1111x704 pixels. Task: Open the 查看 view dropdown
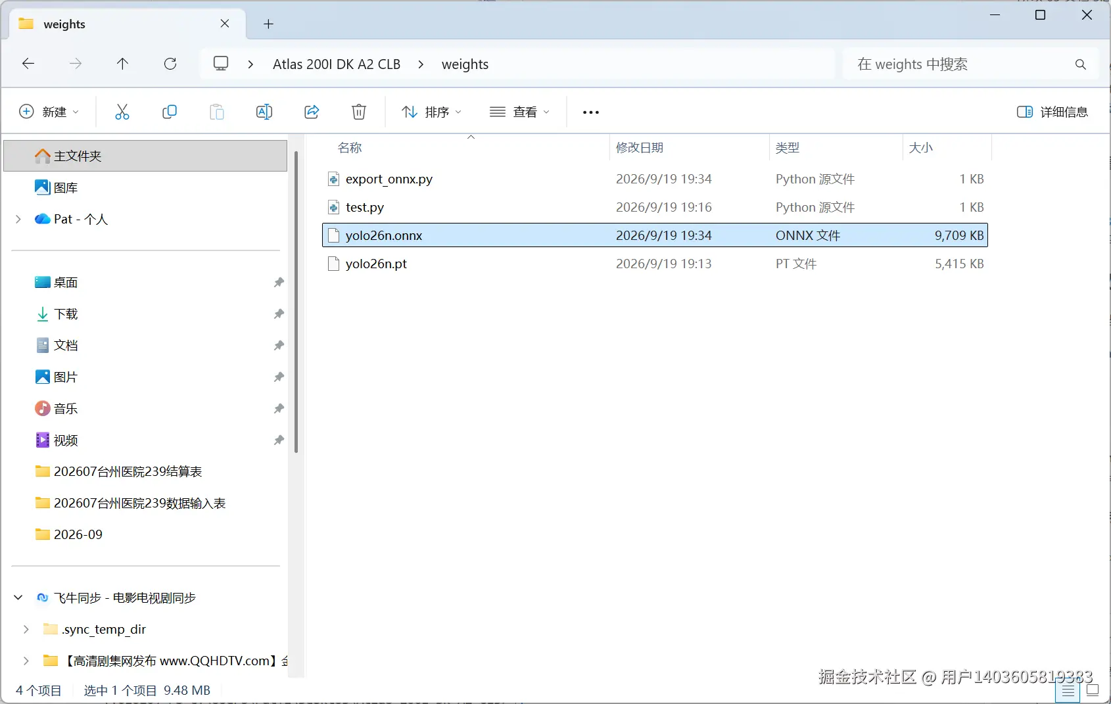(x=519, y=112)
